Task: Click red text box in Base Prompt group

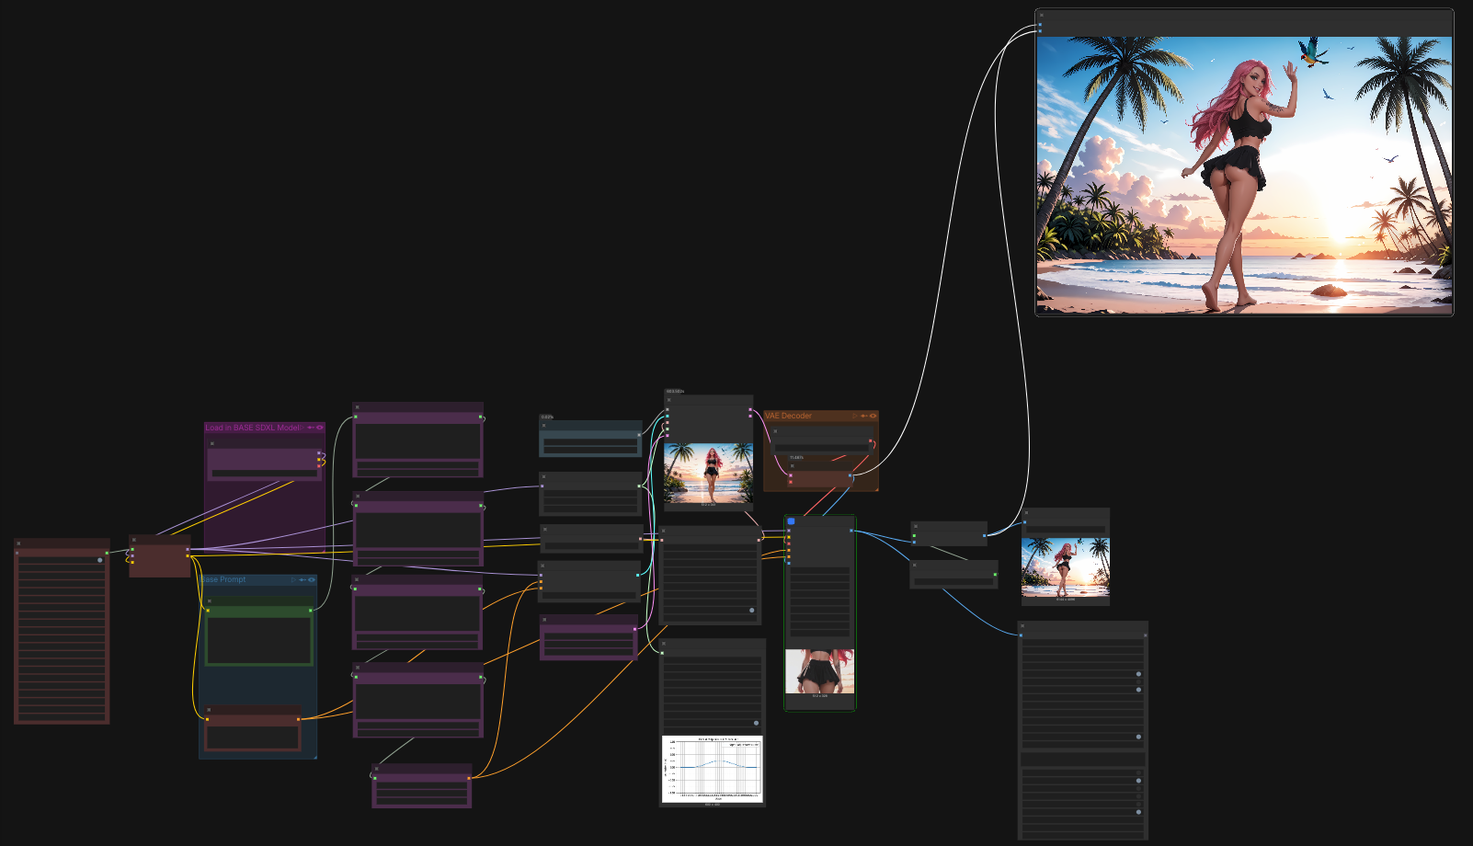Action: coord(252,737)
